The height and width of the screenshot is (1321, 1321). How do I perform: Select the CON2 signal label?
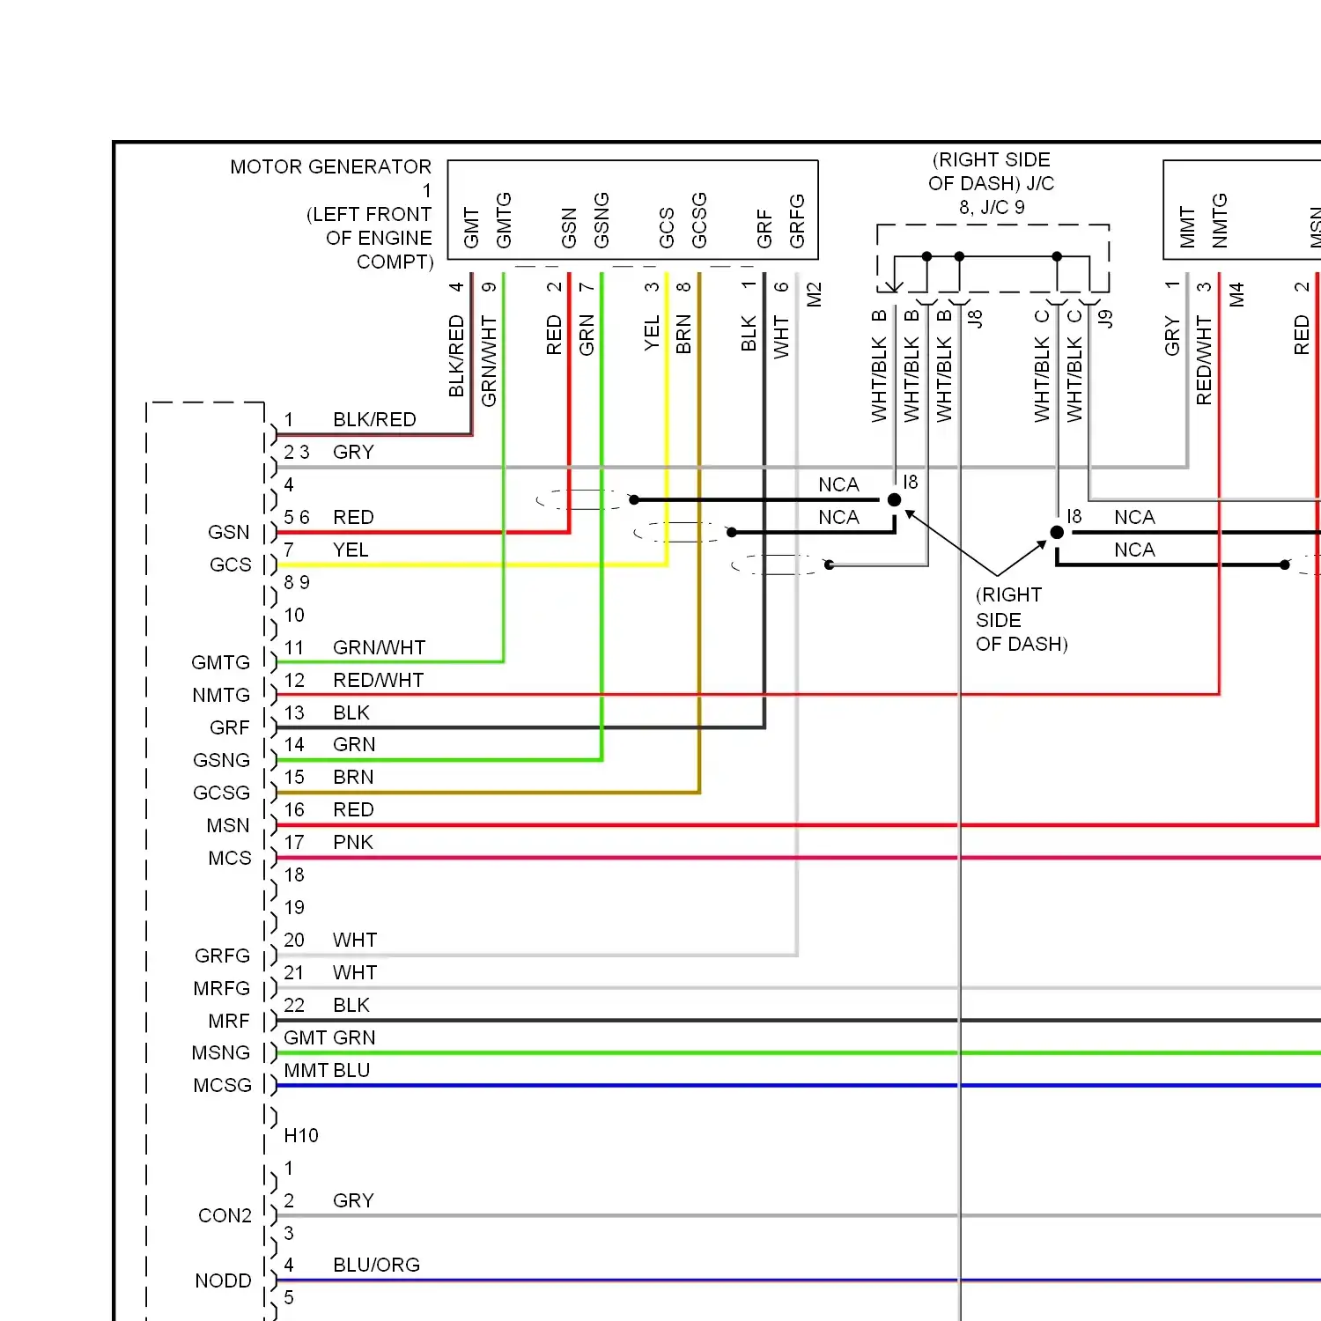225,1215
